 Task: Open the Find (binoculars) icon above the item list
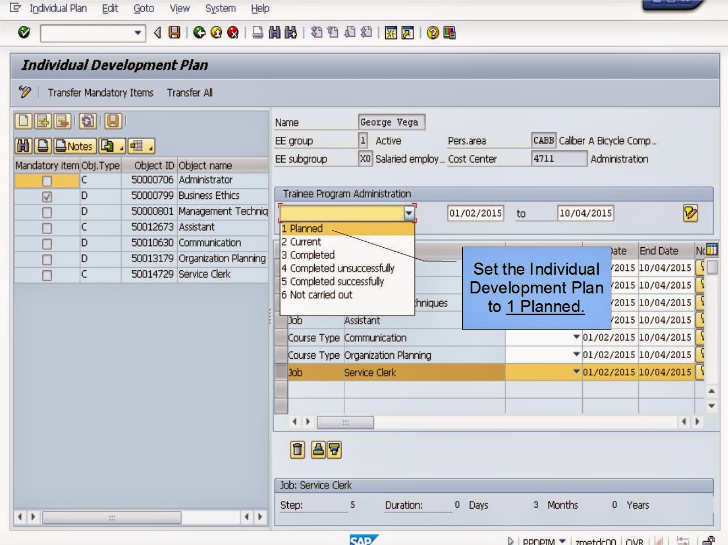coord(23,146)
